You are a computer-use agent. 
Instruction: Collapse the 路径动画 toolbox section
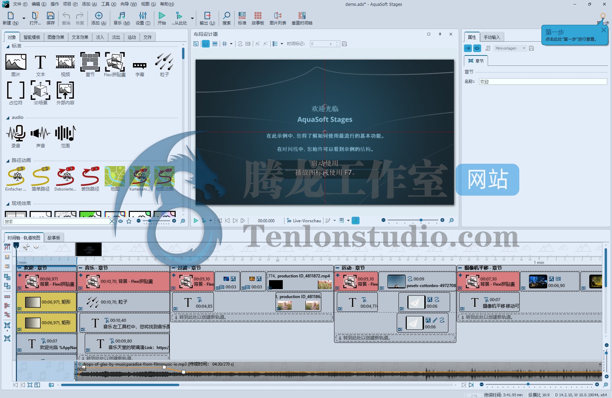(8, 161)
